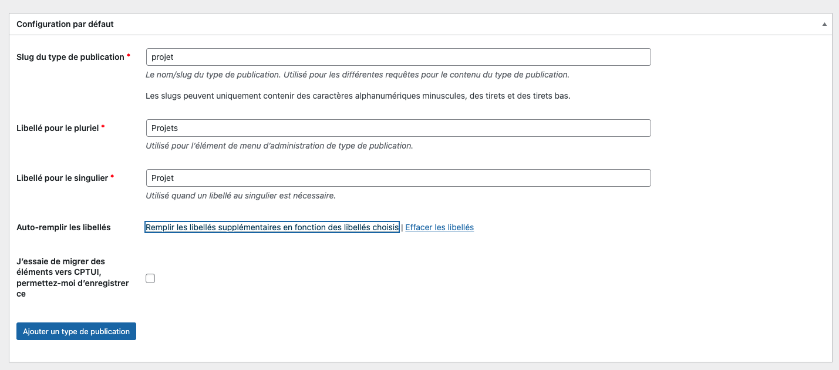Click the Configuration par défaut panel title

tap(65, 24)
